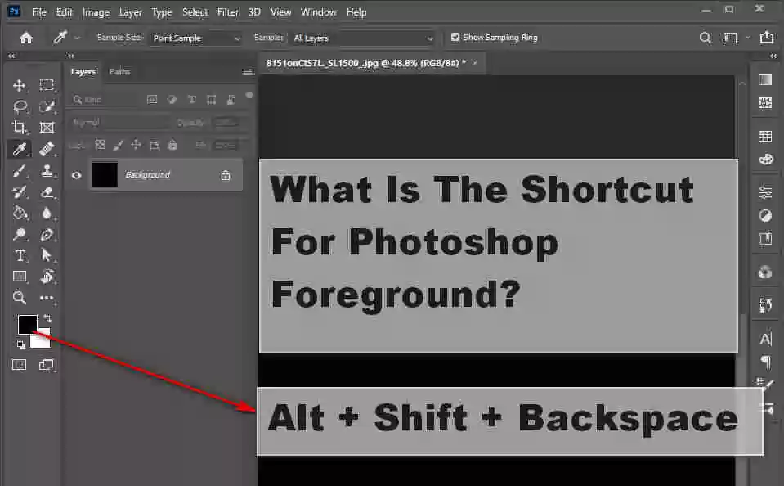Toggle shape layer filter icon

click(x=212, y=100)
